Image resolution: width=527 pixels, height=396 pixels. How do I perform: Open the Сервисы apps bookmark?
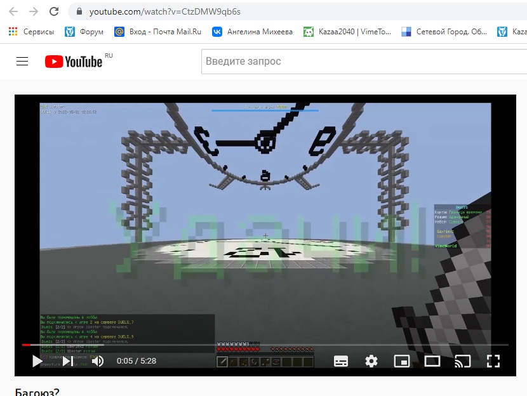click(x=31, y=32)
